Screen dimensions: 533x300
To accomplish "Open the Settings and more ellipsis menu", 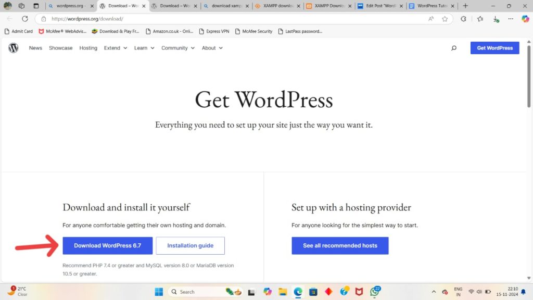I will 511,19.
